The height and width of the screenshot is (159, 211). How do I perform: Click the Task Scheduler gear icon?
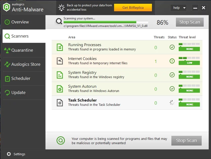60,103
